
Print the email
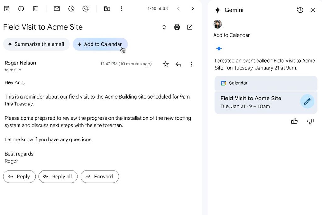[177, 27]
